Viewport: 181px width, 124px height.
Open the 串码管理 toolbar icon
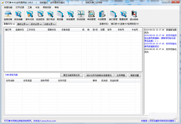click(x=91, y=15)
